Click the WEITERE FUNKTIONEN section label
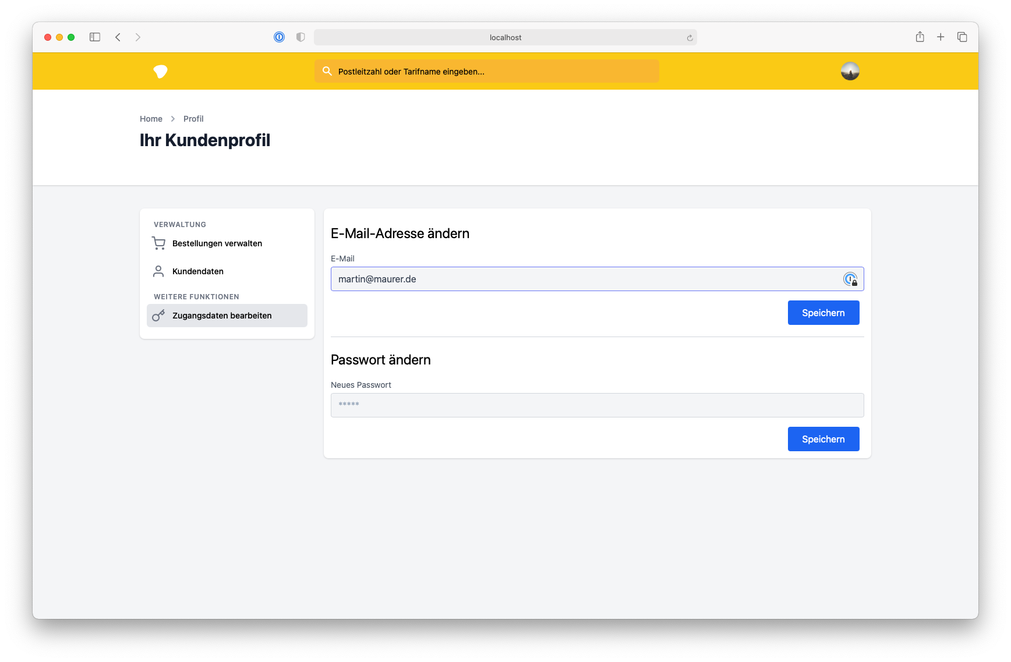The width and height of the screenshot is (1011, 662). click(196, 297)
